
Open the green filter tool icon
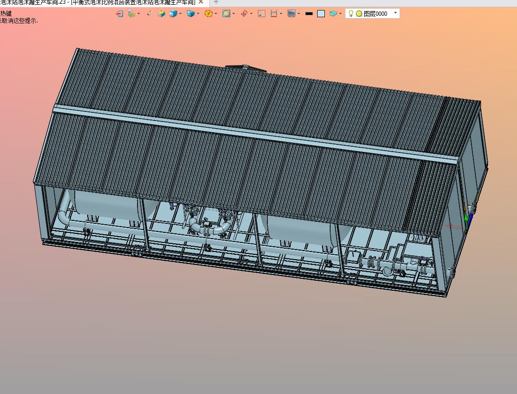click(x=132, y=13)
